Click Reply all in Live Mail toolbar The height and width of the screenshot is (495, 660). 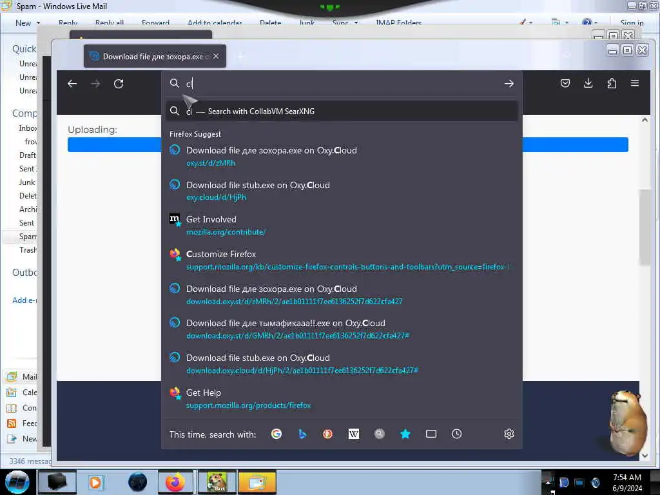coord(110,23)
